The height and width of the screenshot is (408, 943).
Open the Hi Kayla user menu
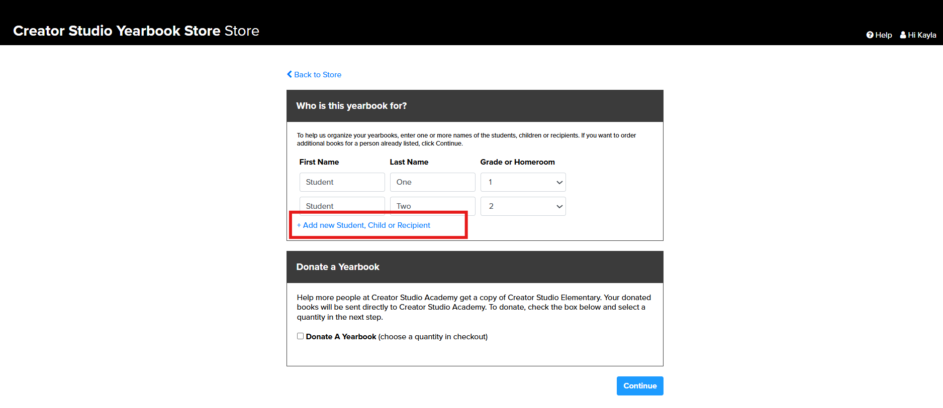(918, 35)
